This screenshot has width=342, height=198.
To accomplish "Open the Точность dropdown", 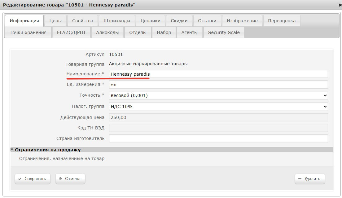I will [x=218, y=95].
